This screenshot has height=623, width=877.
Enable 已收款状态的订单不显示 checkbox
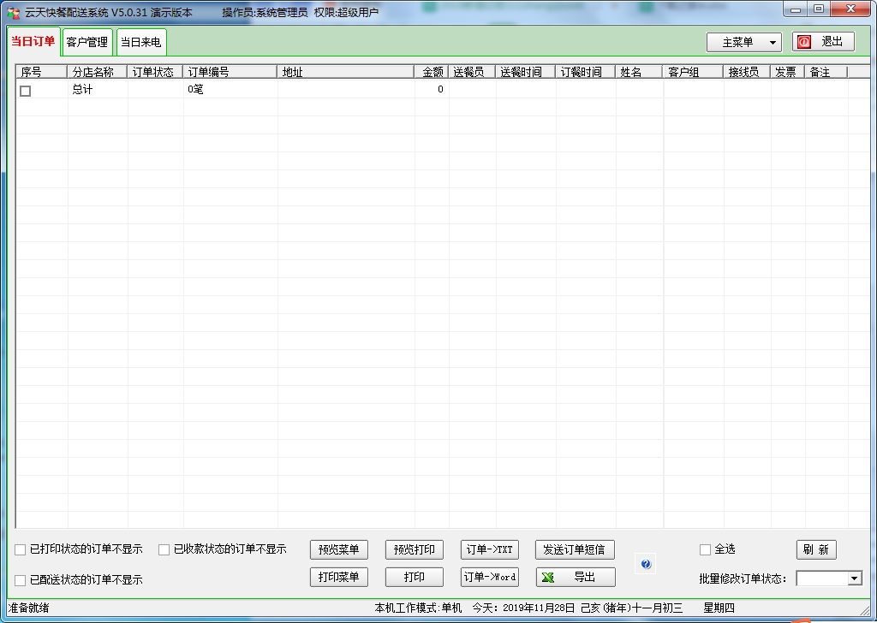164,549
